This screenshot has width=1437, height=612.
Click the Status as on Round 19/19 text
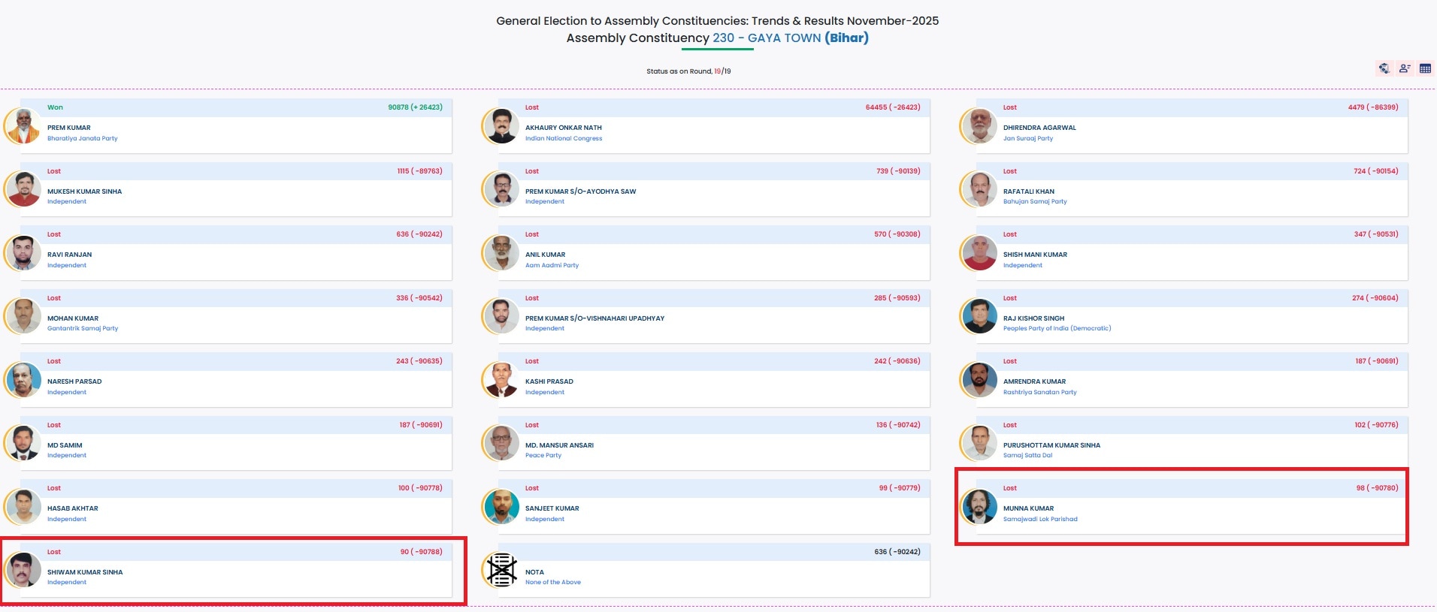(x=688, y=71)
